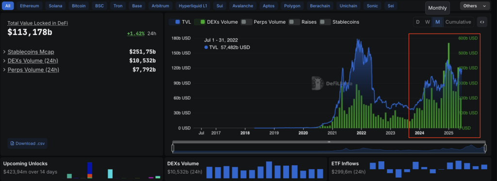Select daily D chart interval
Image resolution: width=497 pixels, height=181 pixels.
418,22
